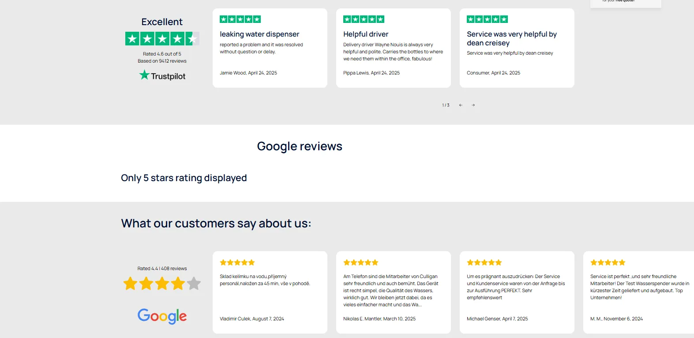Image resolution: width=694 pixels, height=338 pixels.
Task: Click yellow stars on Vladimír Culek's review
Action: click(237, 263)
